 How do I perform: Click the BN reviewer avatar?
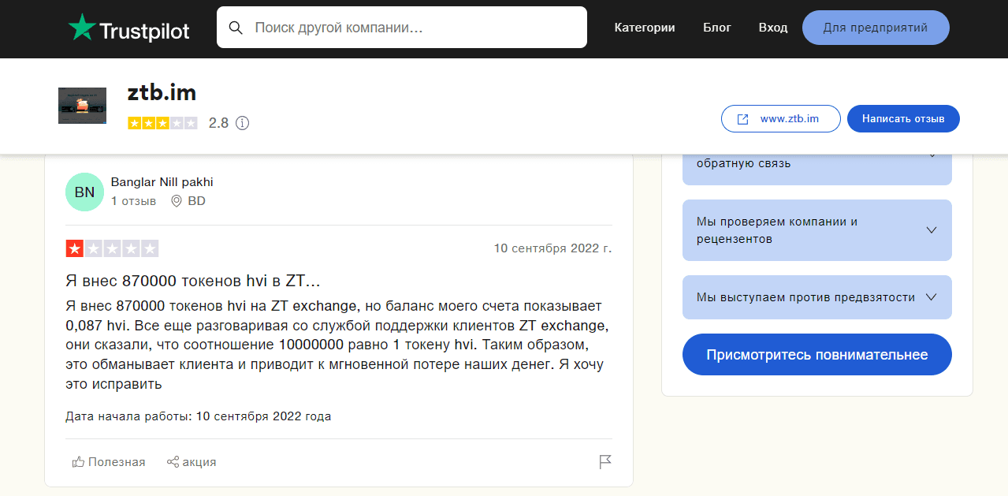[x=84, y=192]
